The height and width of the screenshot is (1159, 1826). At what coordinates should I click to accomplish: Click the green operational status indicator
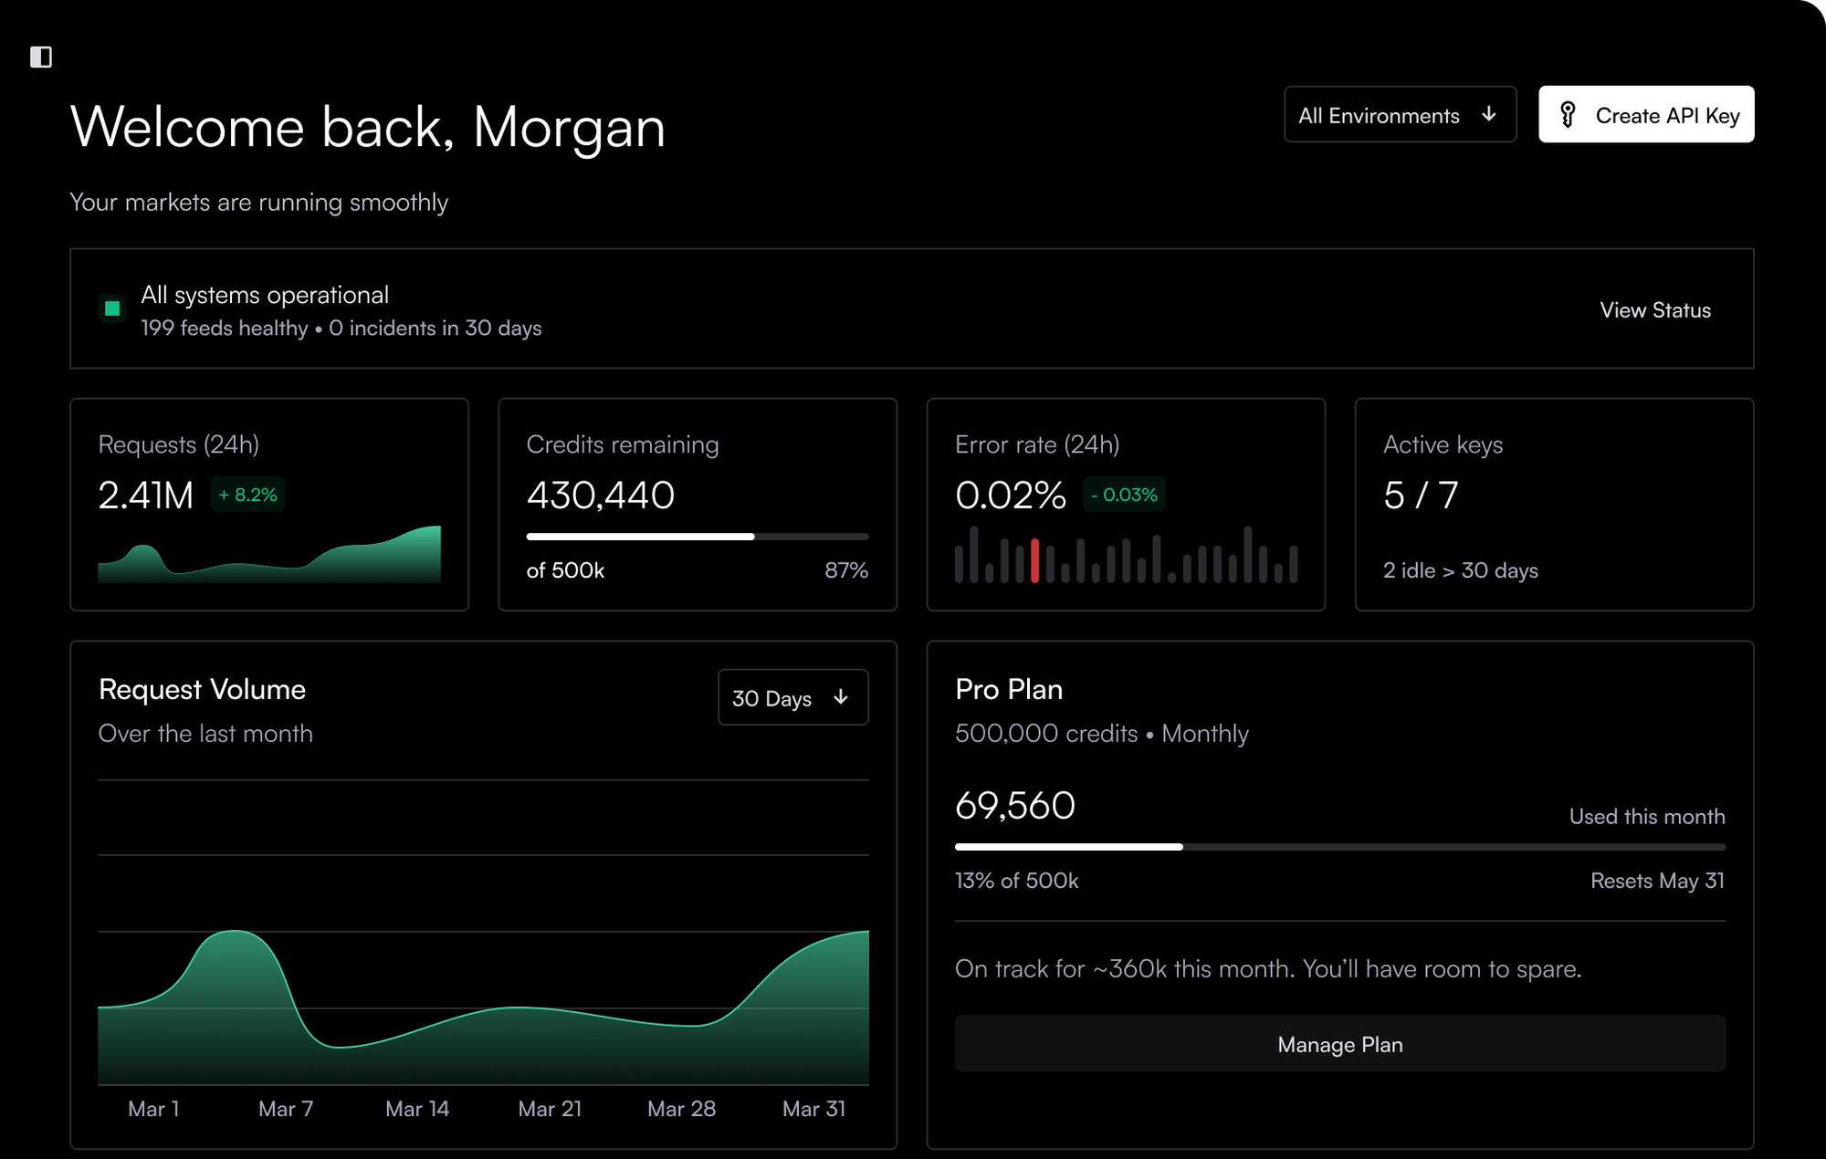tap(112, 308)
